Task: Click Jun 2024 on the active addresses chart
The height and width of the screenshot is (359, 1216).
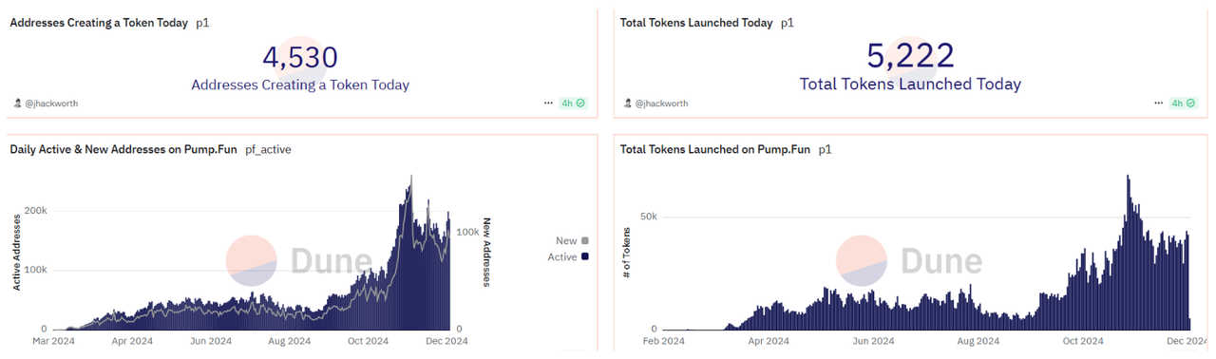Action: click(x=210, y=340)
